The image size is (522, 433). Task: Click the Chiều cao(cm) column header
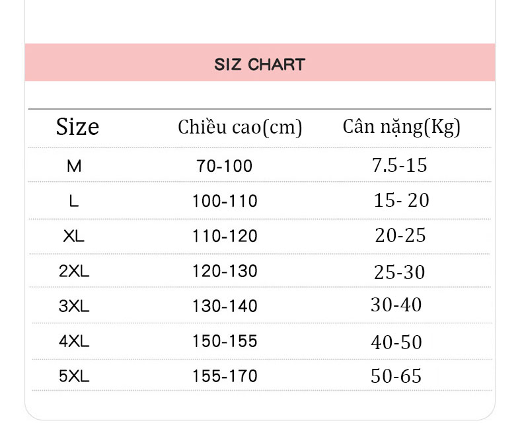pos(240,128)
